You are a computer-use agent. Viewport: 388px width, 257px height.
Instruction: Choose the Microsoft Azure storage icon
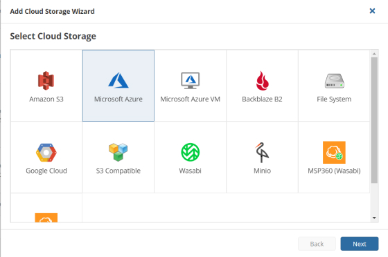pos(118,80)
